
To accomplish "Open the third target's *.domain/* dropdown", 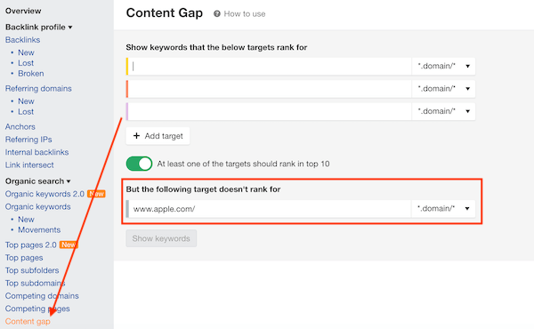I will click(x=443, y=111).
